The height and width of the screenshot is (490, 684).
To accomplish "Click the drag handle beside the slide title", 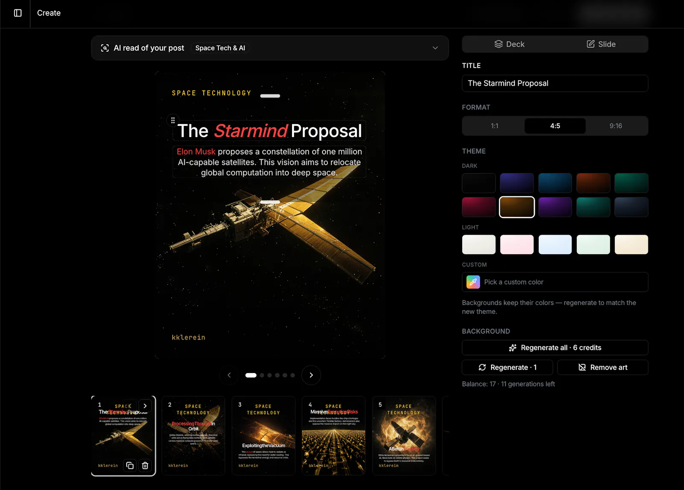I will tap(173, 120).
